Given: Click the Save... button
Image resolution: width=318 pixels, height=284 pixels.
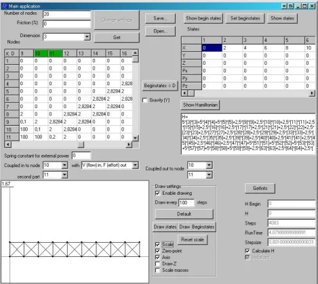Looking at the screenshot, I should [160, 18].
